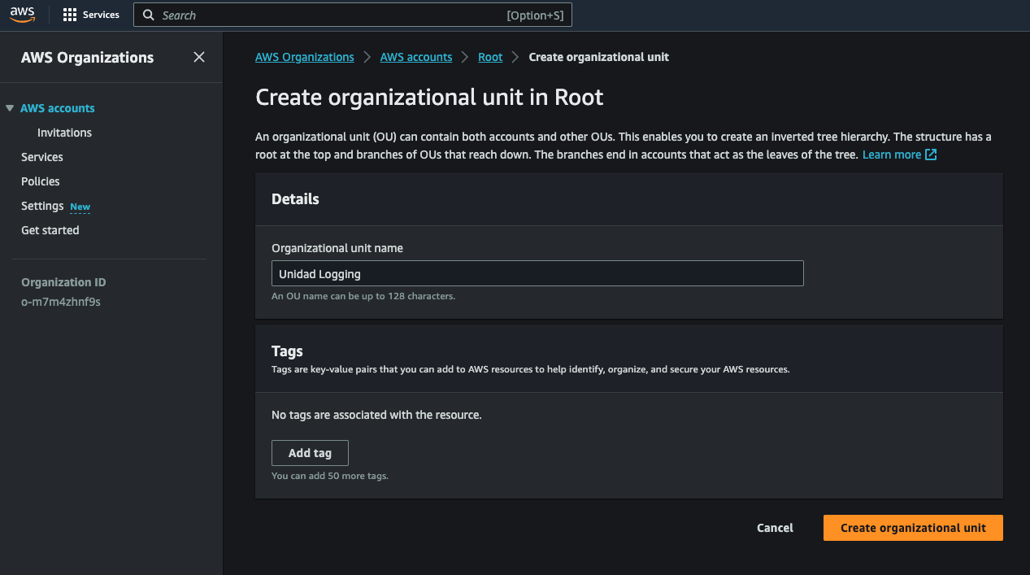1030x575 pixels.
Task: Click Create organizational unit button
Action: tap(912, 528)
